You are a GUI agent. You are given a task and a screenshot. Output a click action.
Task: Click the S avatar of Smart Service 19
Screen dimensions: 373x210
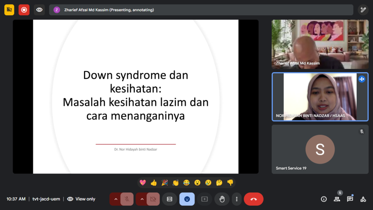(320, 149)
